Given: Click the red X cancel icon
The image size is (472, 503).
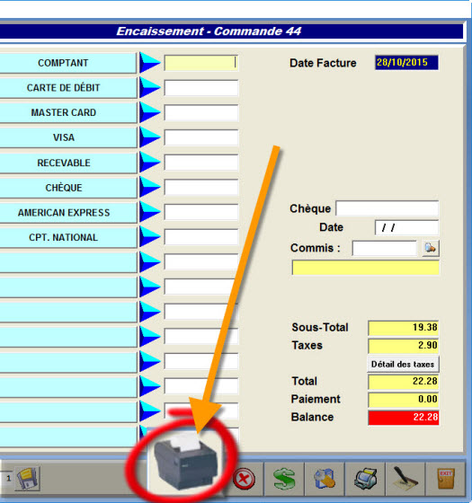Looking at the screenshot, I should [x=244, y=479].
